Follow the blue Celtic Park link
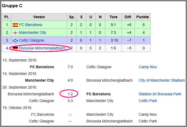Image resolution: width=187 pixels, height=127 pixels. click(148, 101)
